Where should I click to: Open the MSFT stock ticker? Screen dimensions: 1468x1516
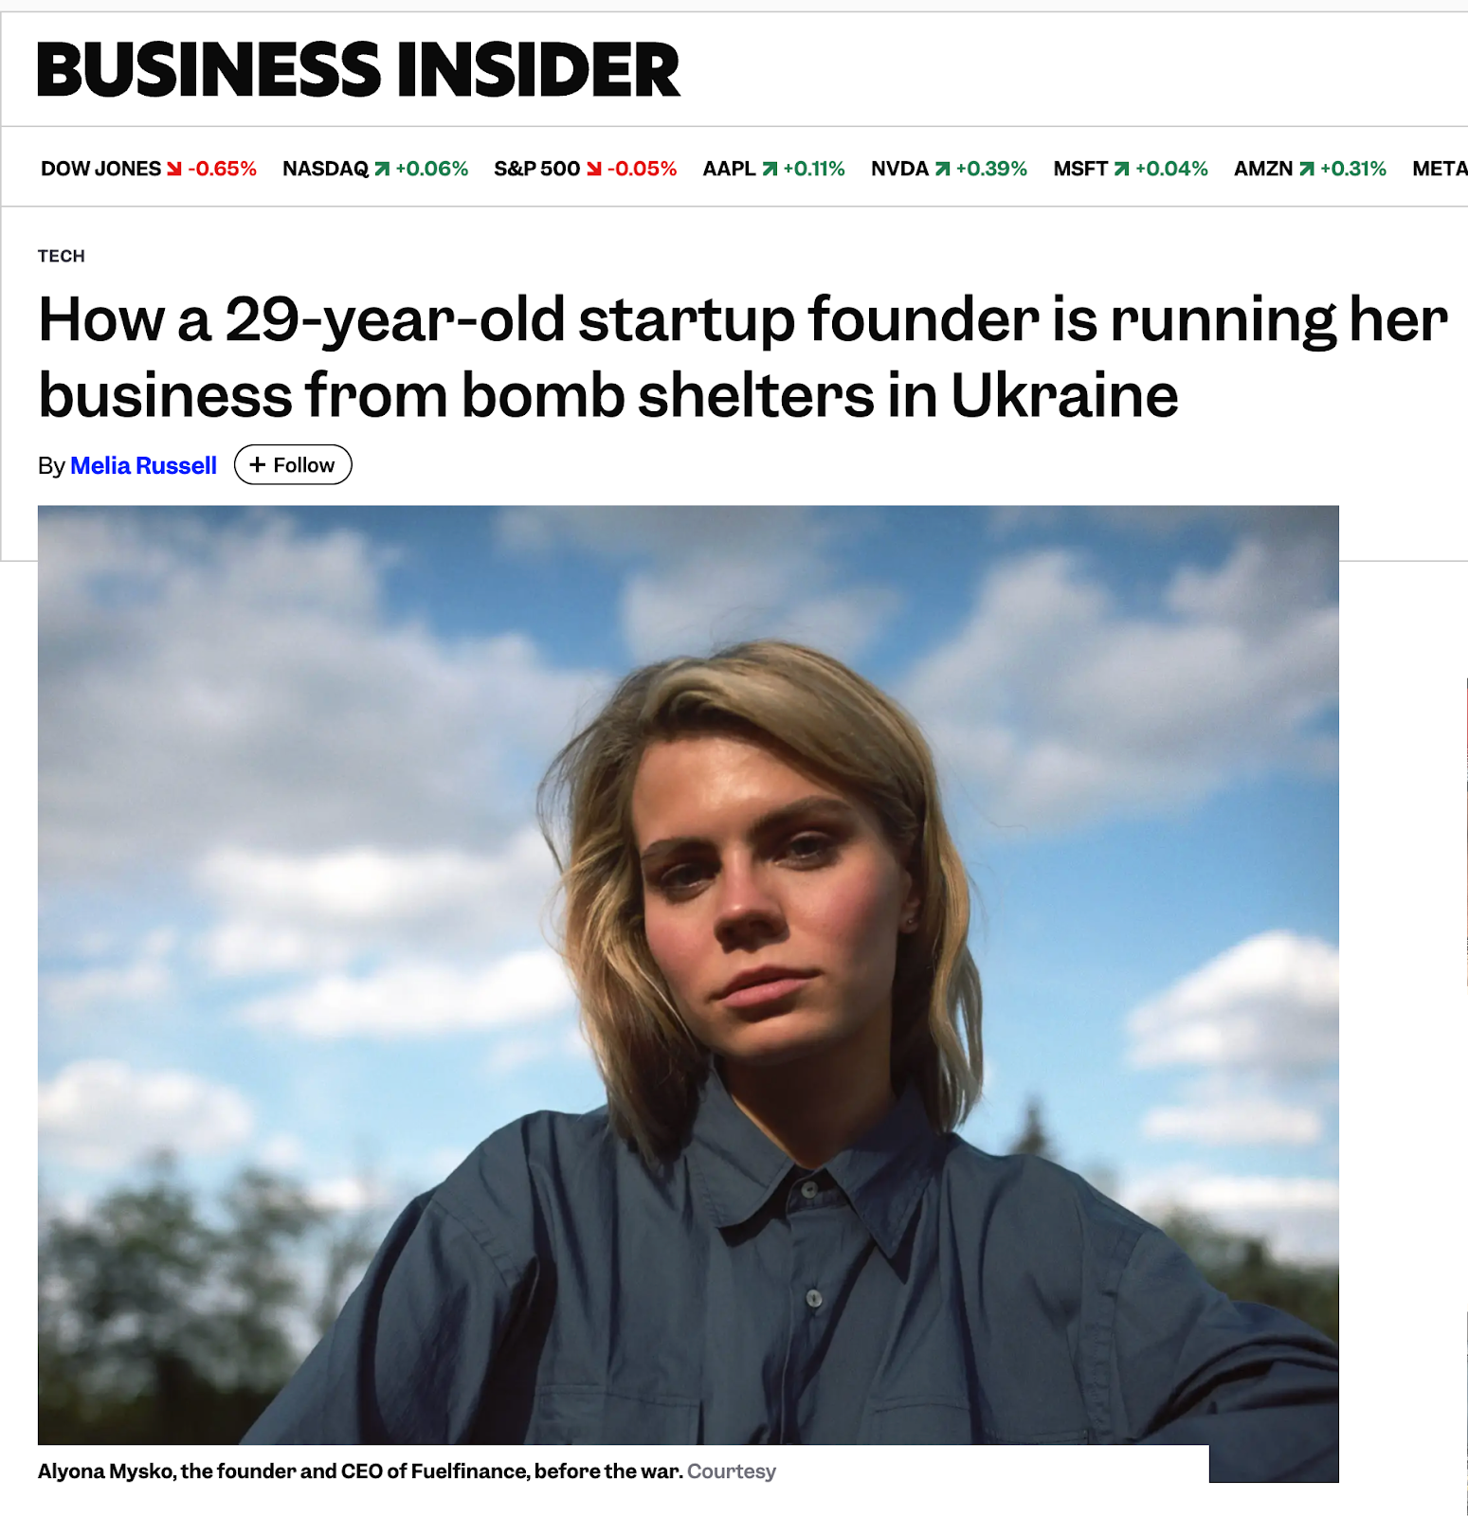(x=1080, y=169)
